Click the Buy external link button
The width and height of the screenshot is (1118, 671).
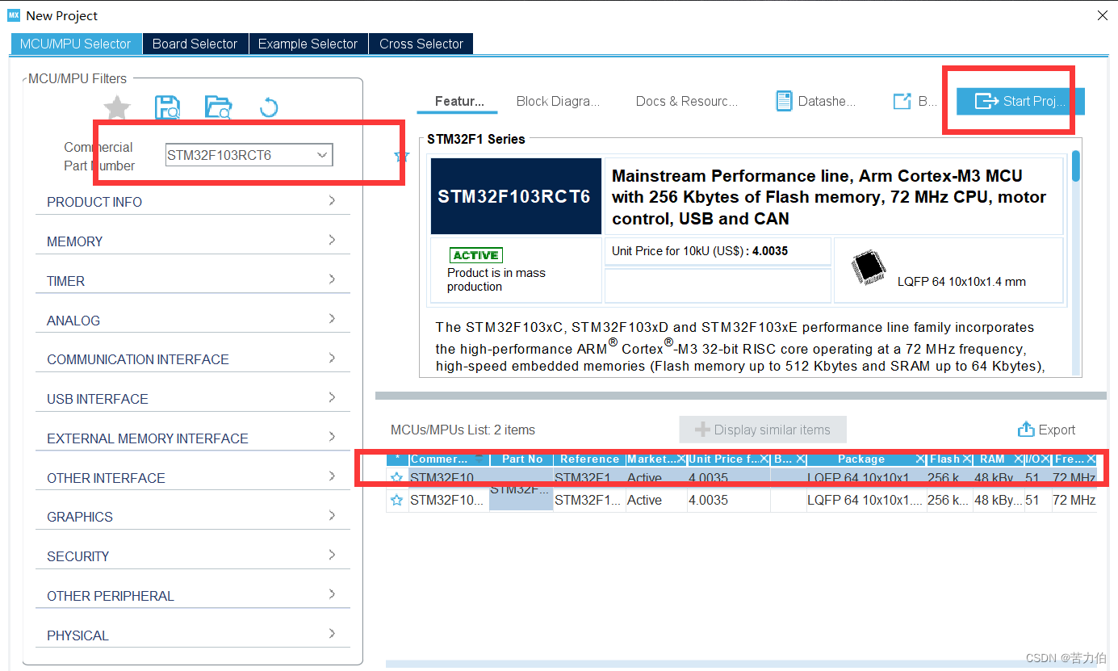(x=915, y=101)
